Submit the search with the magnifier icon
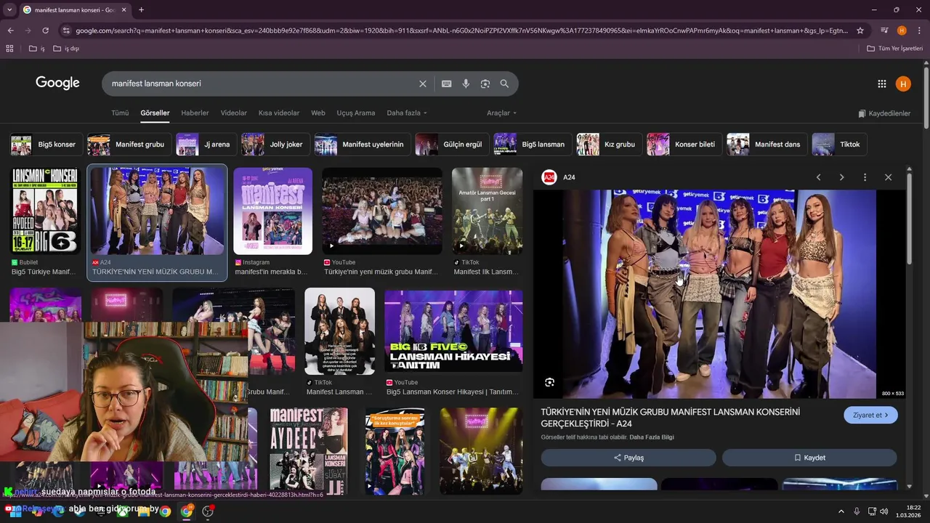Screen dimensions: 930x523 click(x=504, y=84)
